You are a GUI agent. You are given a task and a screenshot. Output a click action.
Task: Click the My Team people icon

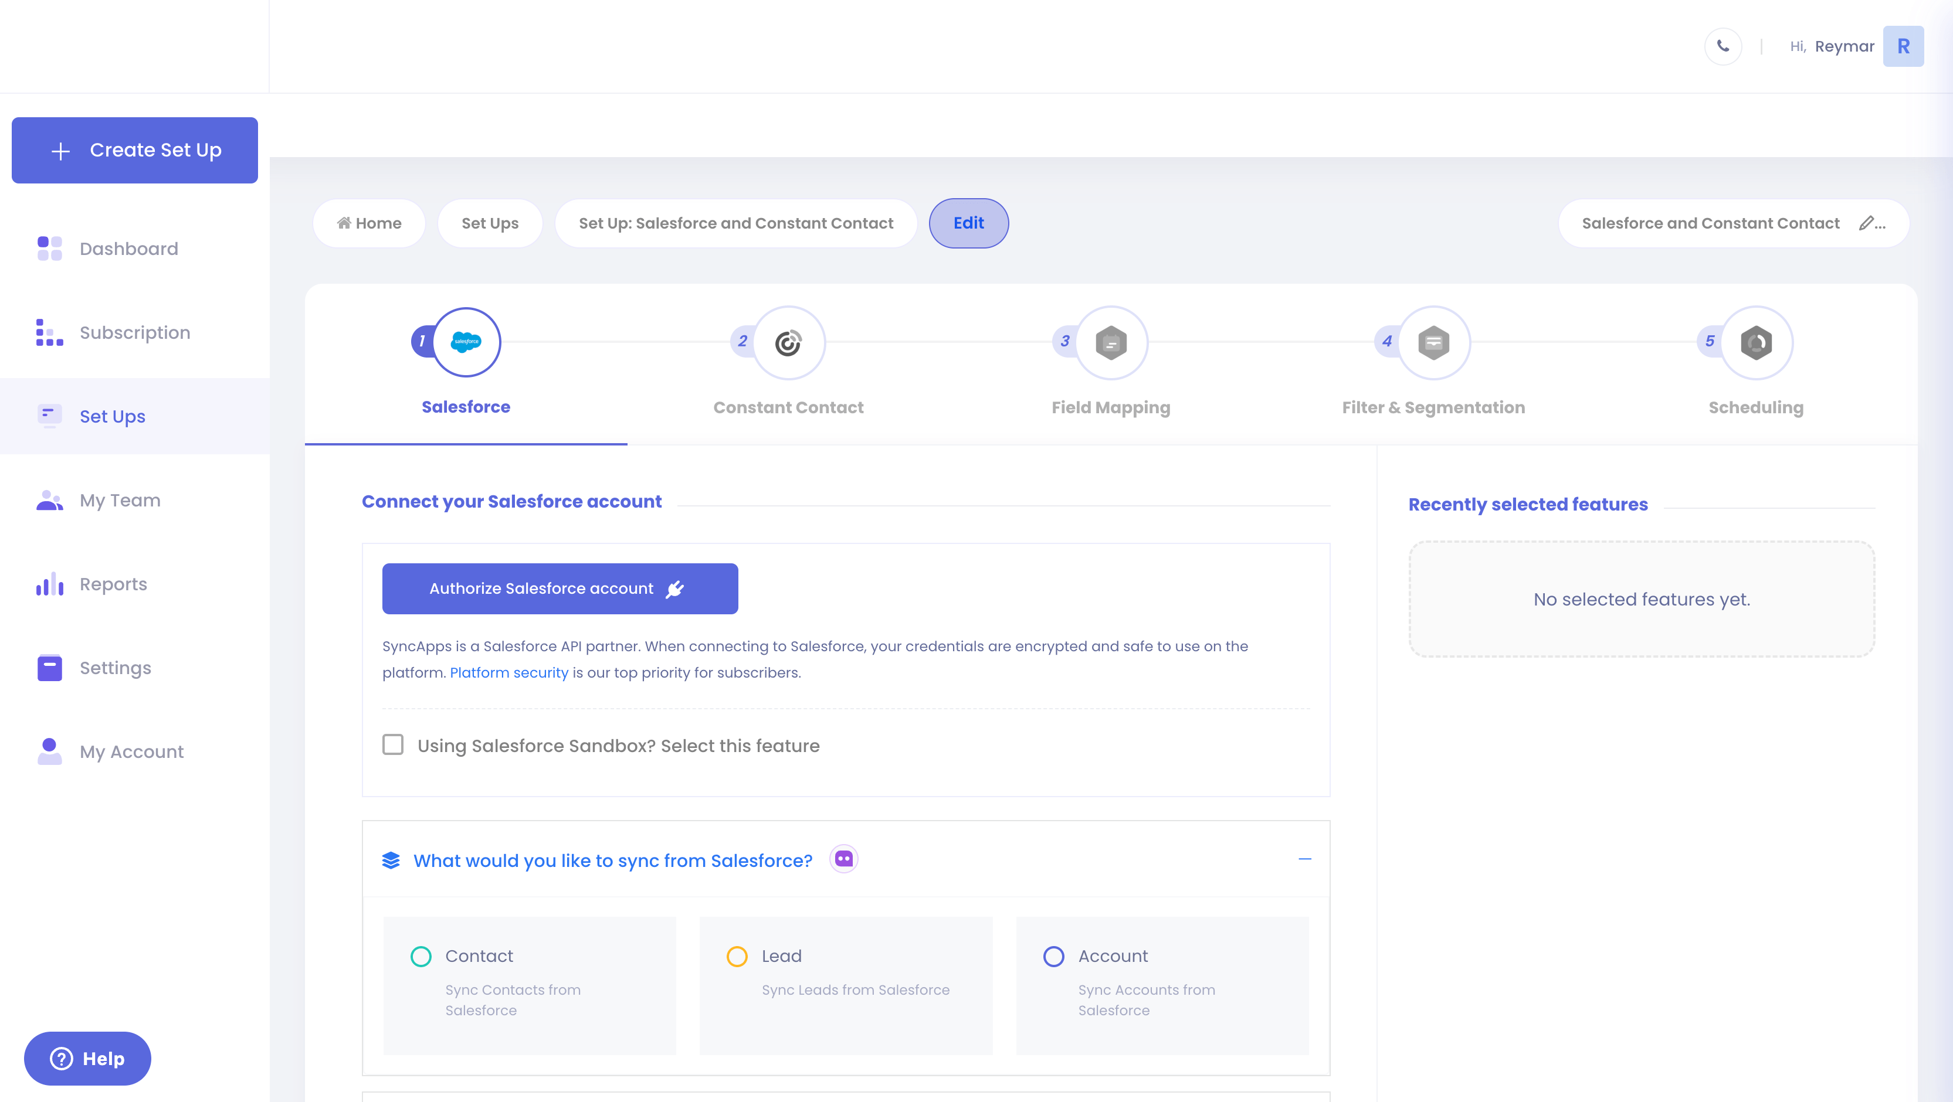[49, 500]
